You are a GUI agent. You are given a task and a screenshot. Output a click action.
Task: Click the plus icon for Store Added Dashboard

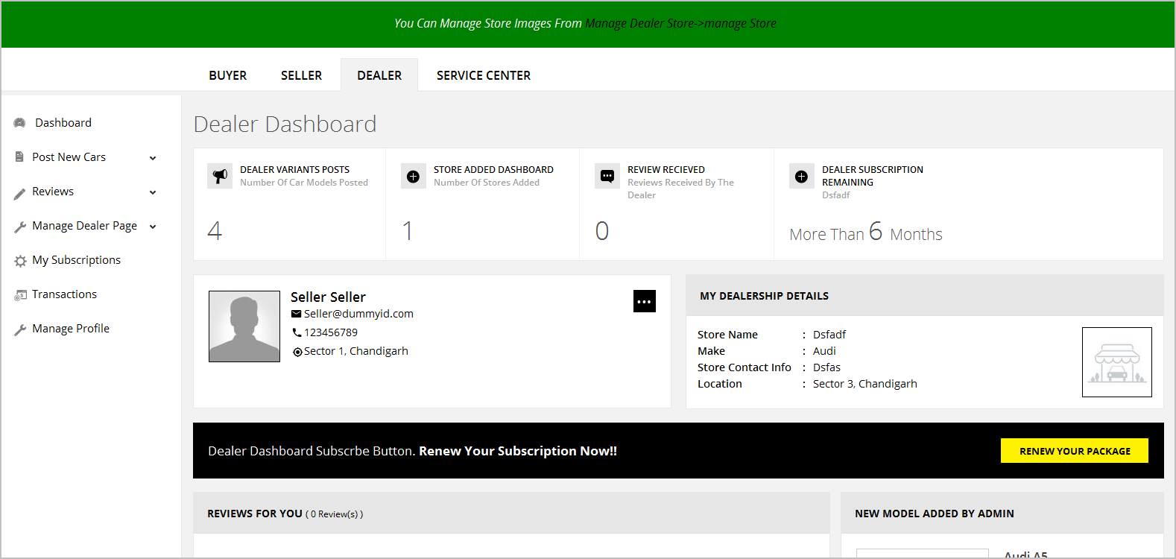pyautogui.click(x=414, y=176)
